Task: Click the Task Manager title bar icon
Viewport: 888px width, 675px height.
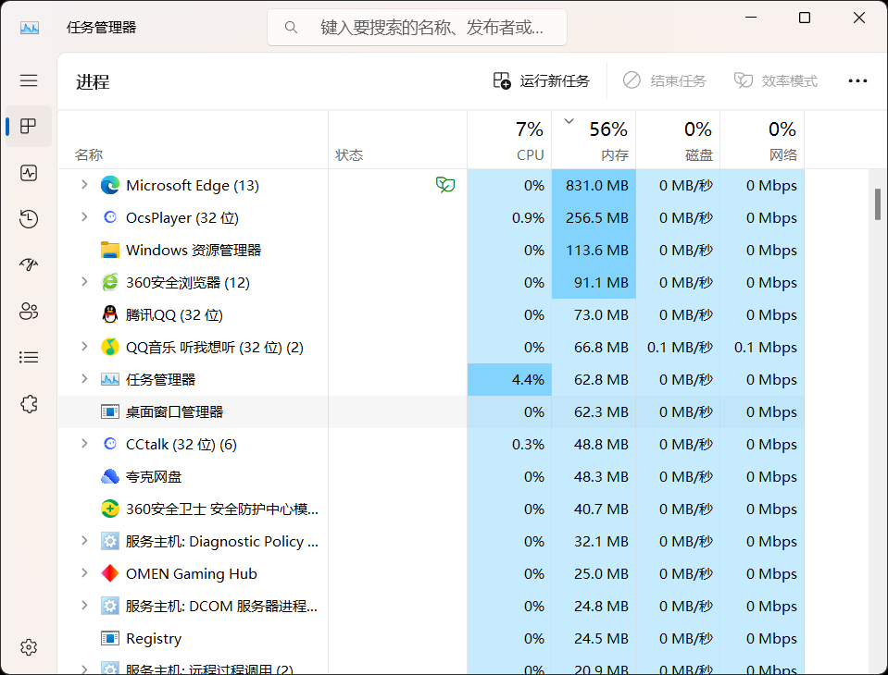Action: pyautogui.click(x=30, y=27)
